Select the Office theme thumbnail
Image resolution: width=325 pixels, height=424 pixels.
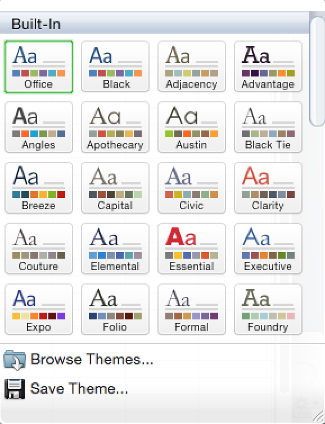point(39,66)
